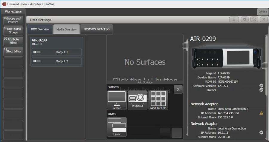Click the Owner checkmark icon
The height and width of the screenshot is (142, 269).
[261, 90]
